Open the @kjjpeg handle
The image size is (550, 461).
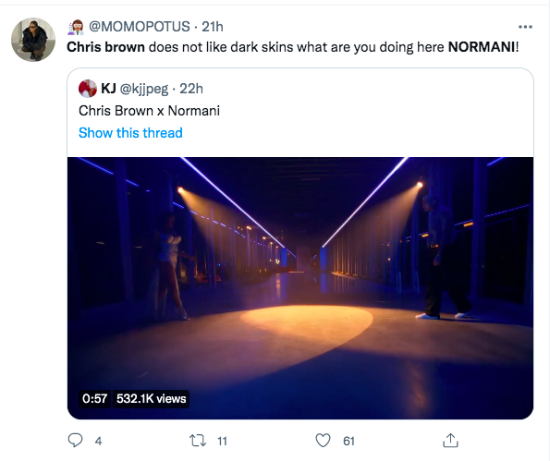(x=144, y=89)
